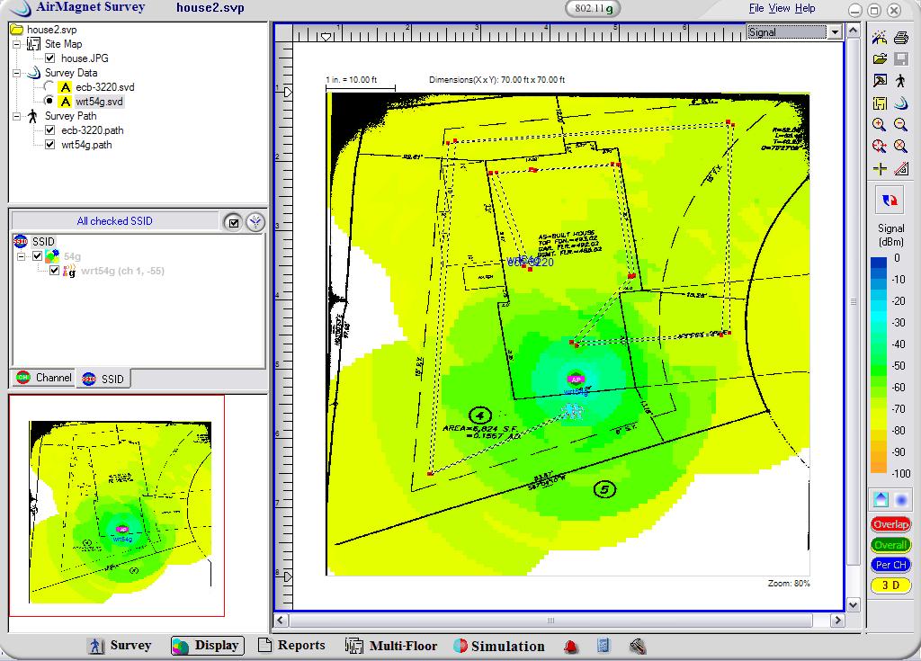This screenshot has width=921, height=661.
Task: Click the red alarm bell icon in bottom bar
Action: click(571, 647)
